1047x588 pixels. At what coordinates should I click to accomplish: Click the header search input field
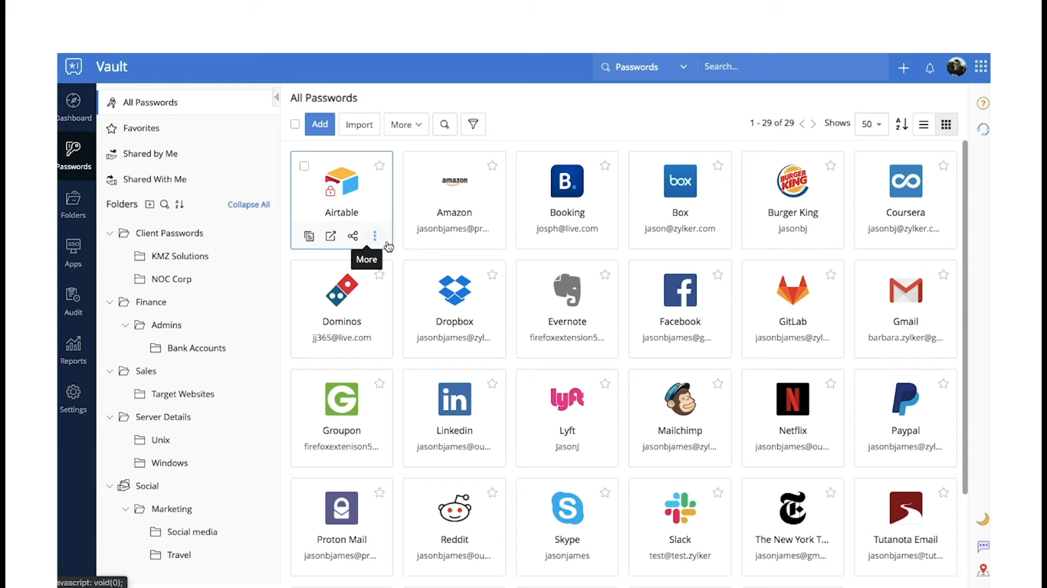coord(793,67)
